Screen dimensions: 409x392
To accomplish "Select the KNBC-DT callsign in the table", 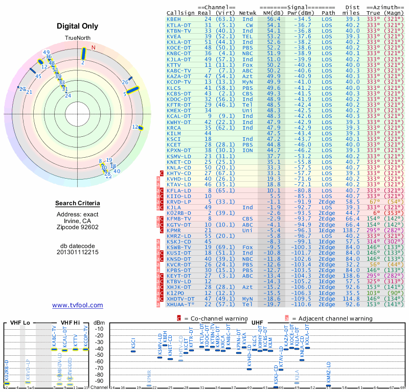I will (x=179, y=54).
